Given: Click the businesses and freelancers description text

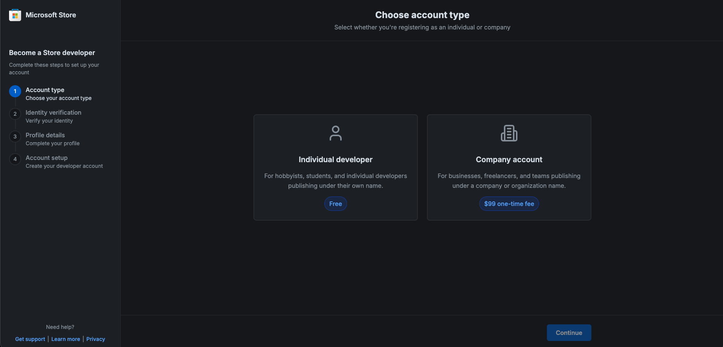Looking at the screenshot, I should [x=509, y=181].
